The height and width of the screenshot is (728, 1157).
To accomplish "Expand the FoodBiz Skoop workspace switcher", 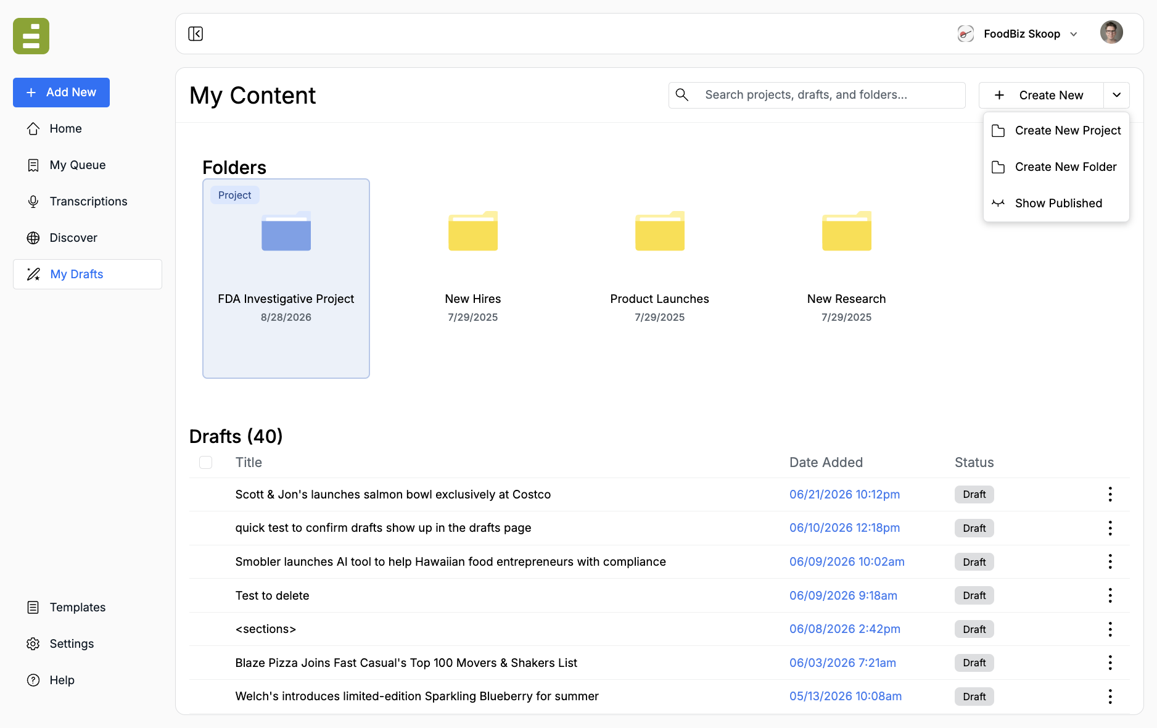I will pos(1074,34).
